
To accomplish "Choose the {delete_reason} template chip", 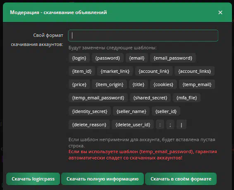I will click(89, 125).
